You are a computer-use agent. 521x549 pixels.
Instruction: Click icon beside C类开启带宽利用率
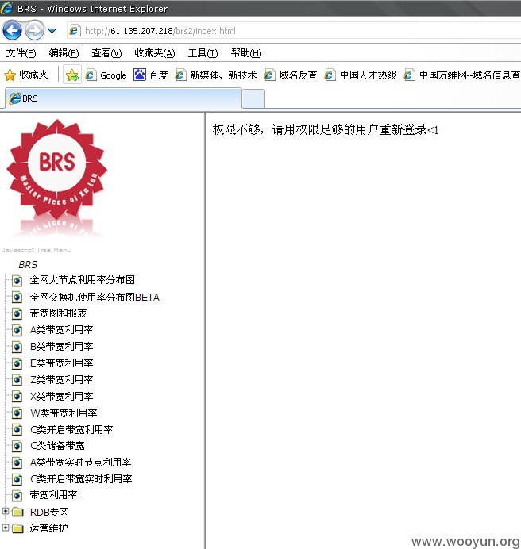click(17, 430)
